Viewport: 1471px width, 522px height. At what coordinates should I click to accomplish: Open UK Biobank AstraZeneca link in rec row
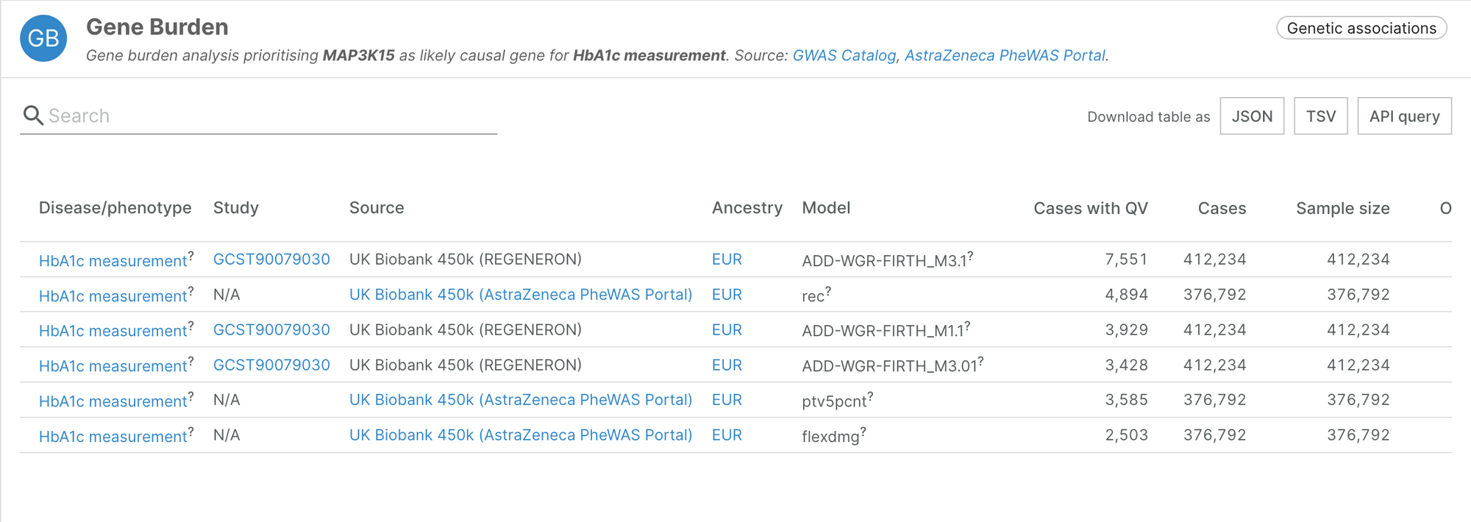[521, 295]
